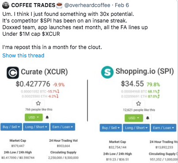Expand Curate's Long / Short dropdown
Image resolution: width=178 pixels, height=163 pixels.
(x=36, y=127)
